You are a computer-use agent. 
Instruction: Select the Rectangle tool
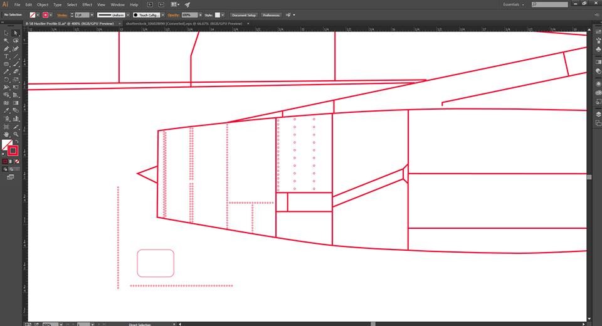(6, 64)
